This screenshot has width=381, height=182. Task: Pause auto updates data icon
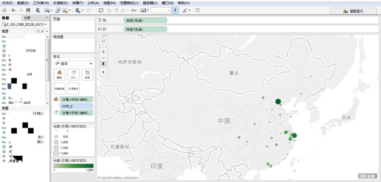coord(78,11)
